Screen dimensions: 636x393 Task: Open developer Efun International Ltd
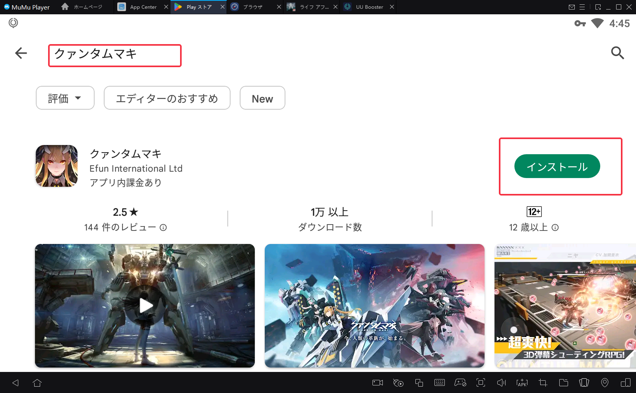(136, 168)
